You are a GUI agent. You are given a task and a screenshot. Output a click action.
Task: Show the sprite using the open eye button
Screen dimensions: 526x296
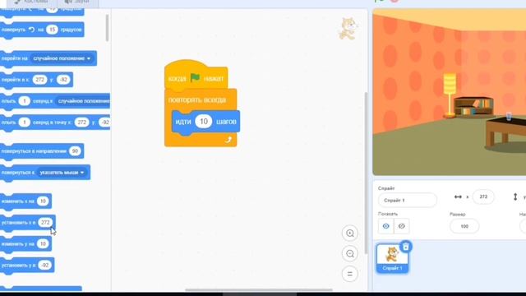click(385, 226)
